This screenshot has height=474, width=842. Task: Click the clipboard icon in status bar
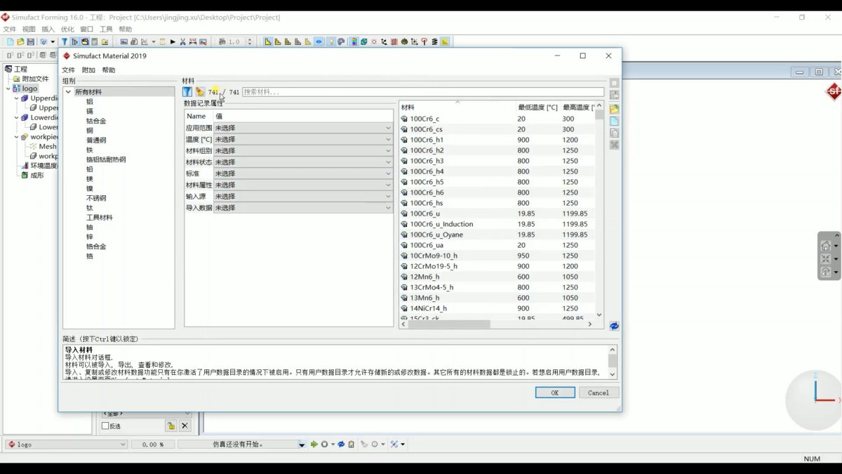[352, 445]
